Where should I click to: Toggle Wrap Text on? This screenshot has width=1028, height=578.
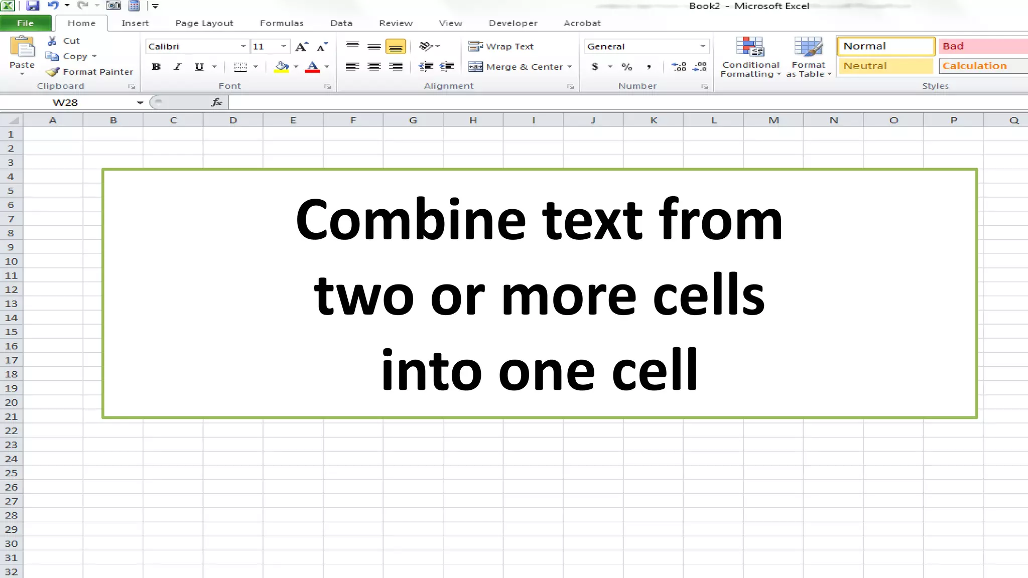coord(501,46)
